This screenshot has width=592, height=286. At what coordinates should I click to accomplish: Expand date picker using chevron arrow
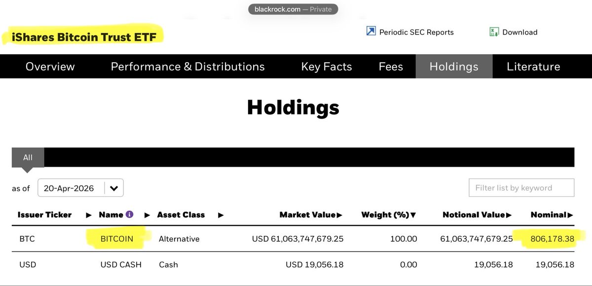pyautogui.click(x=114, y=188)
